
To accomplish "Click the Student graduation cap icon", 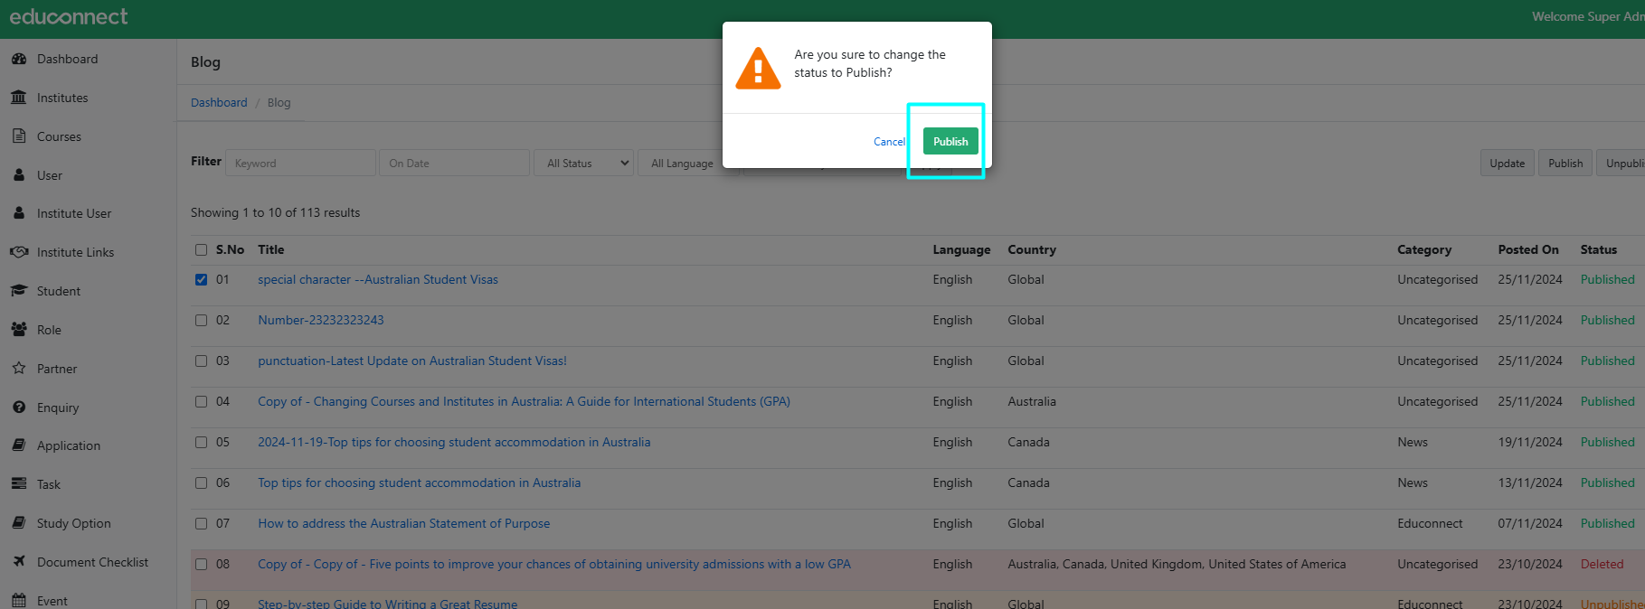I will 19,291.
